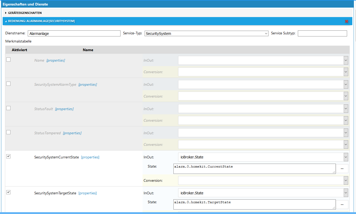Click the Dienstname field with Alarmanlage
Screen dimensions: 356x214
[74, 34]
